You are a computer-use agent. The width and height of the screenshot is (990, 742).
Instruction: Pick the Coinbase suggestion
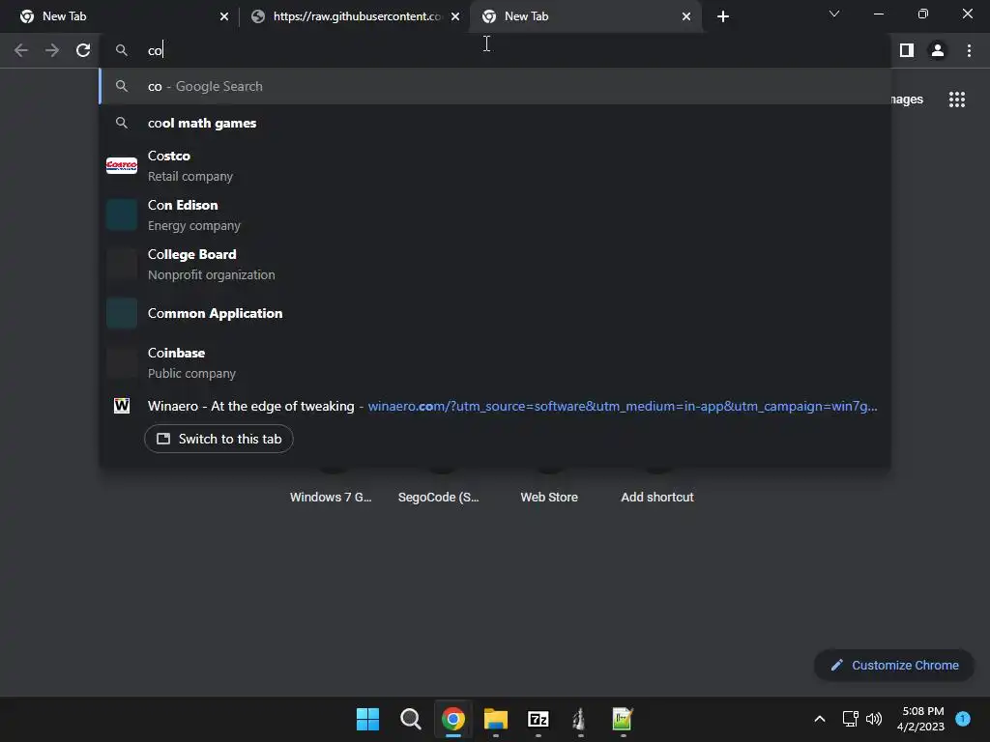click(x=495, y=363)
